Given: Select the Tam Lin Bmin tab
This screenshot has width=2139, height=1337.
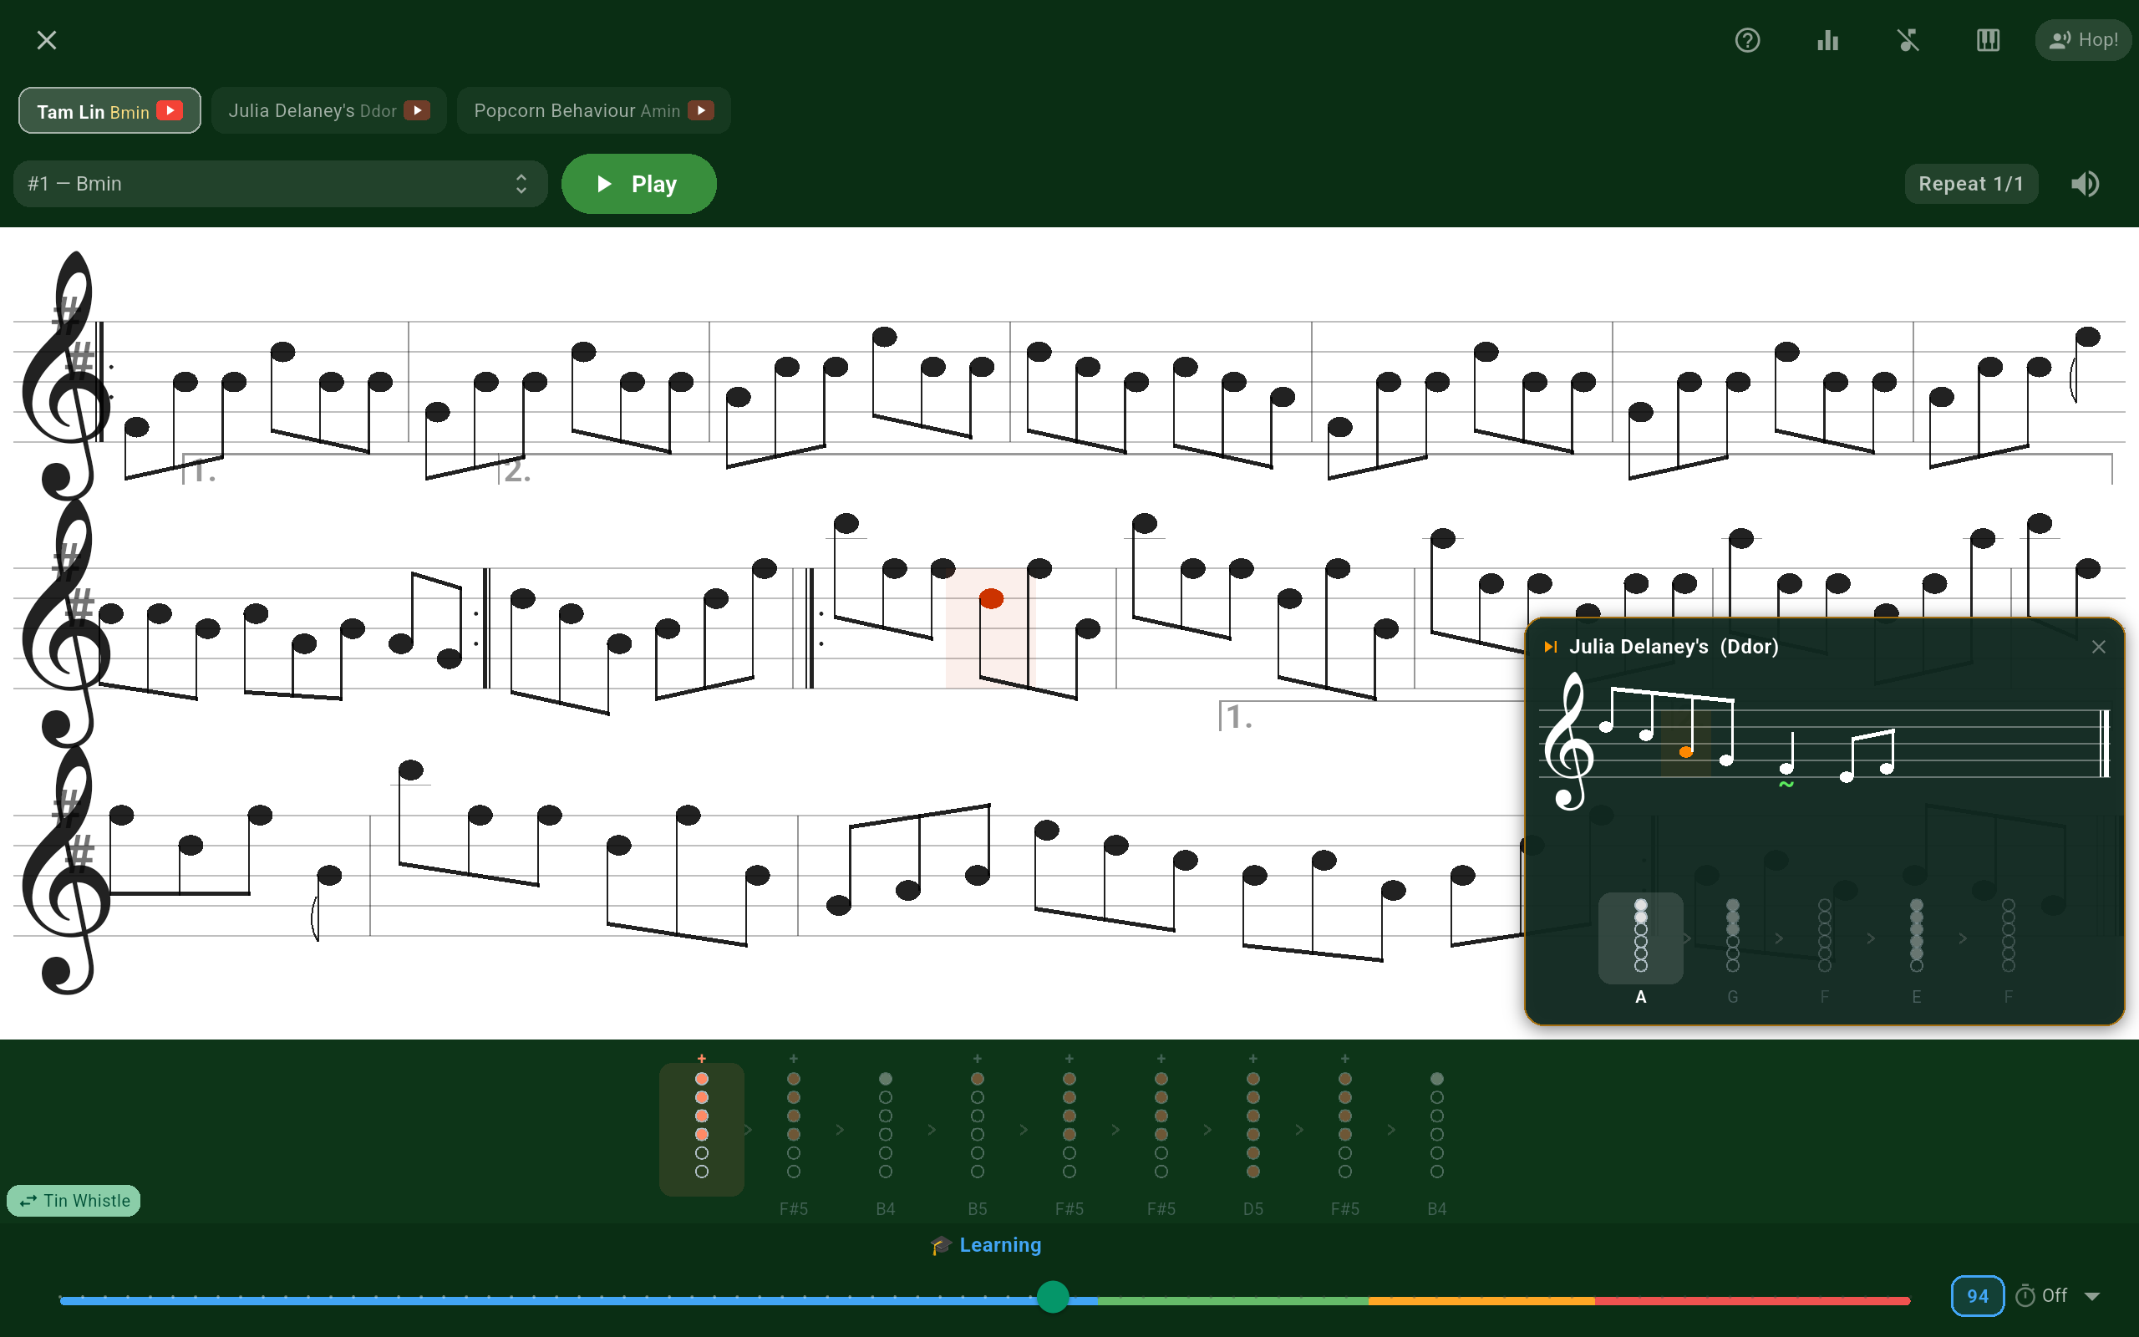Looking at the screenshot, I should (x=109, y=110).
